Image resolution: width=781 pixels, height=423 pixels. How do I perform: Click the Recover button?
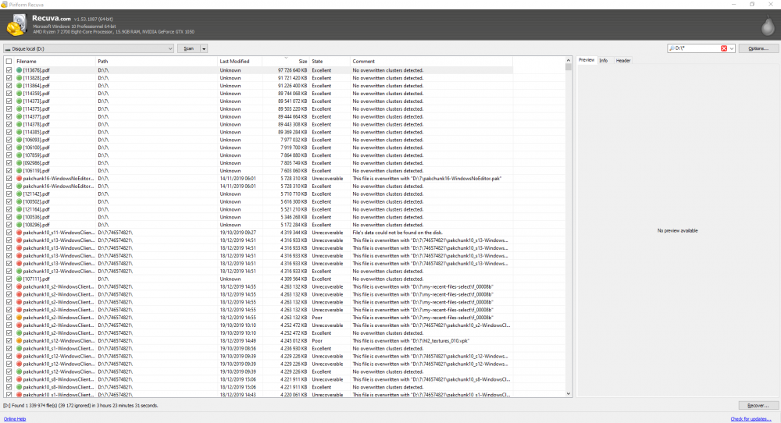758,406
